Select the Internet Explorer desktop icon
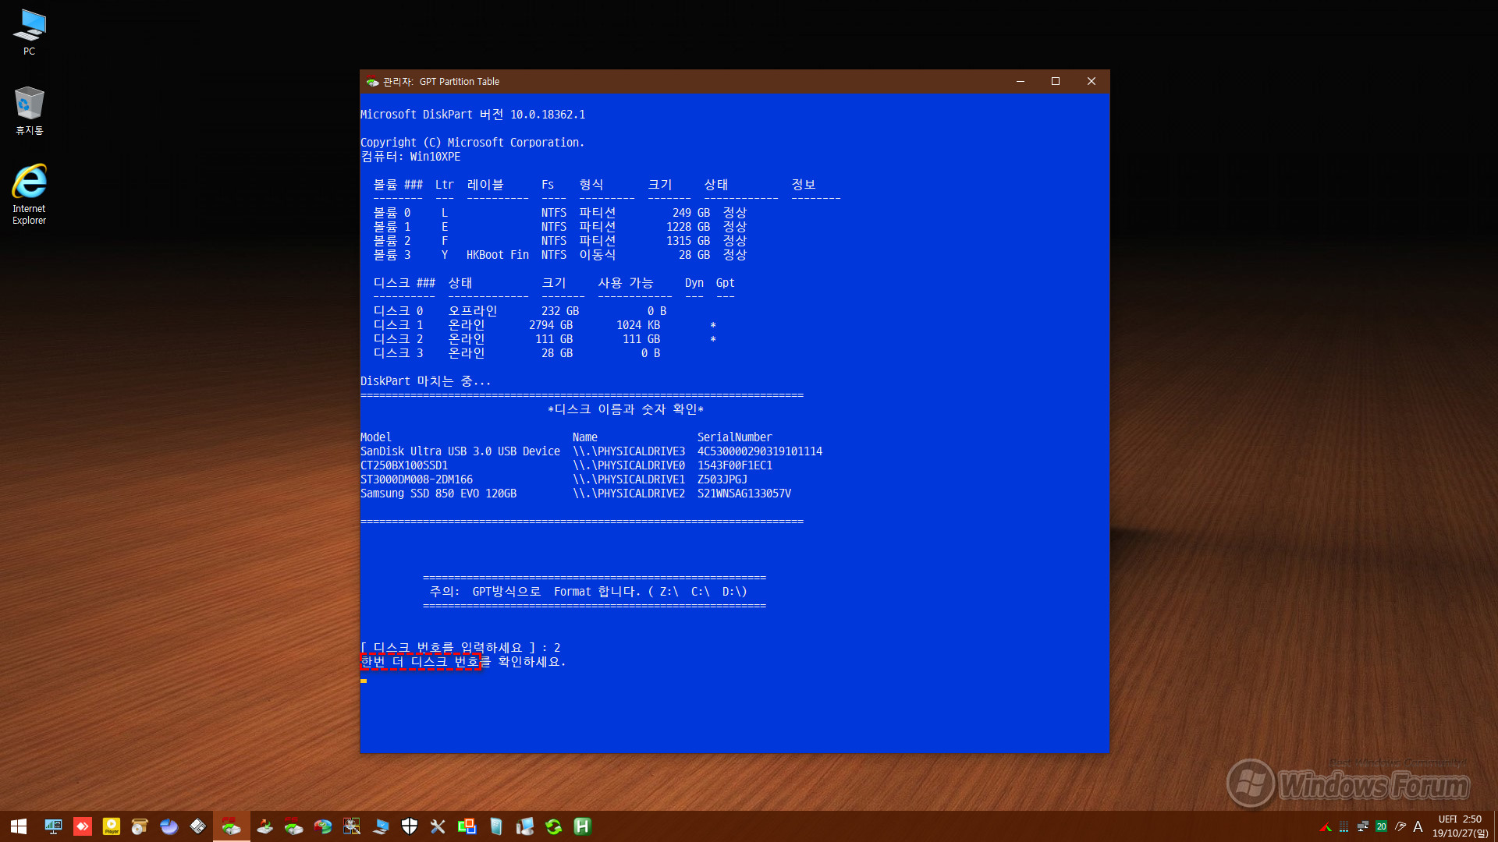This screenshot has width=1498, height=842. point(30,194)
